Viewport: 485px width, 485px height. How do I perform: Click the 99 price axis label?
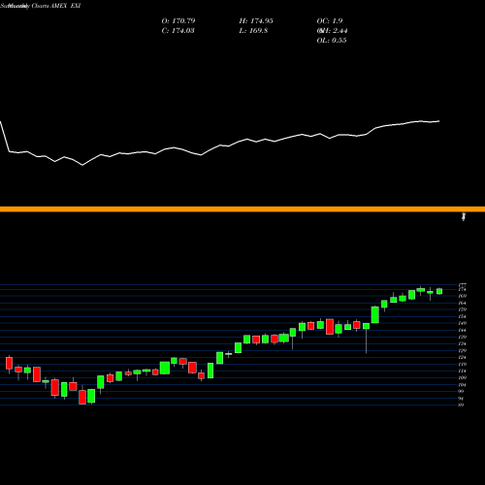[x=461, y=392]
